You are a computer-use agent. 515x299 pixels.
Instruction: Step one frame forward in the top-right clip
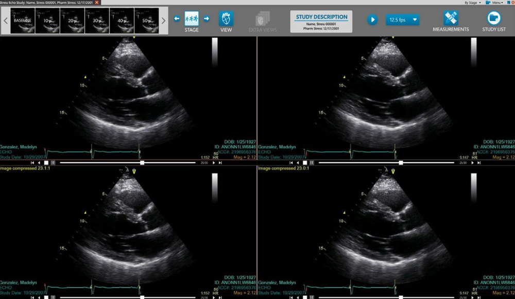click(x=473, y=163)
